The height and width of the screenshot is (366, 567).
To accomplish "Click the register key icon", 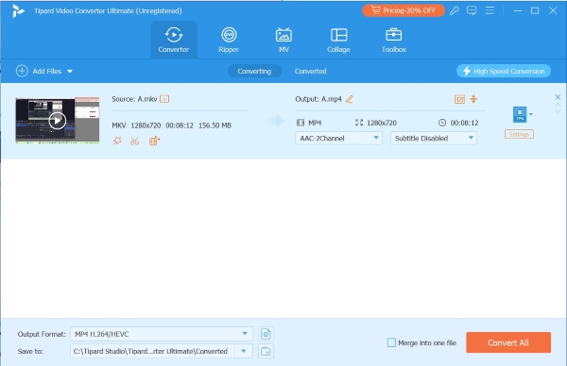I will (x=455, y=10).
